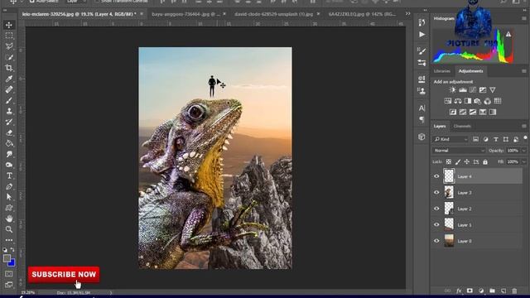Open the Layers panel menu
Image resolution: width=530 pixels, height=298 pixels.
[x=524, y=126]
